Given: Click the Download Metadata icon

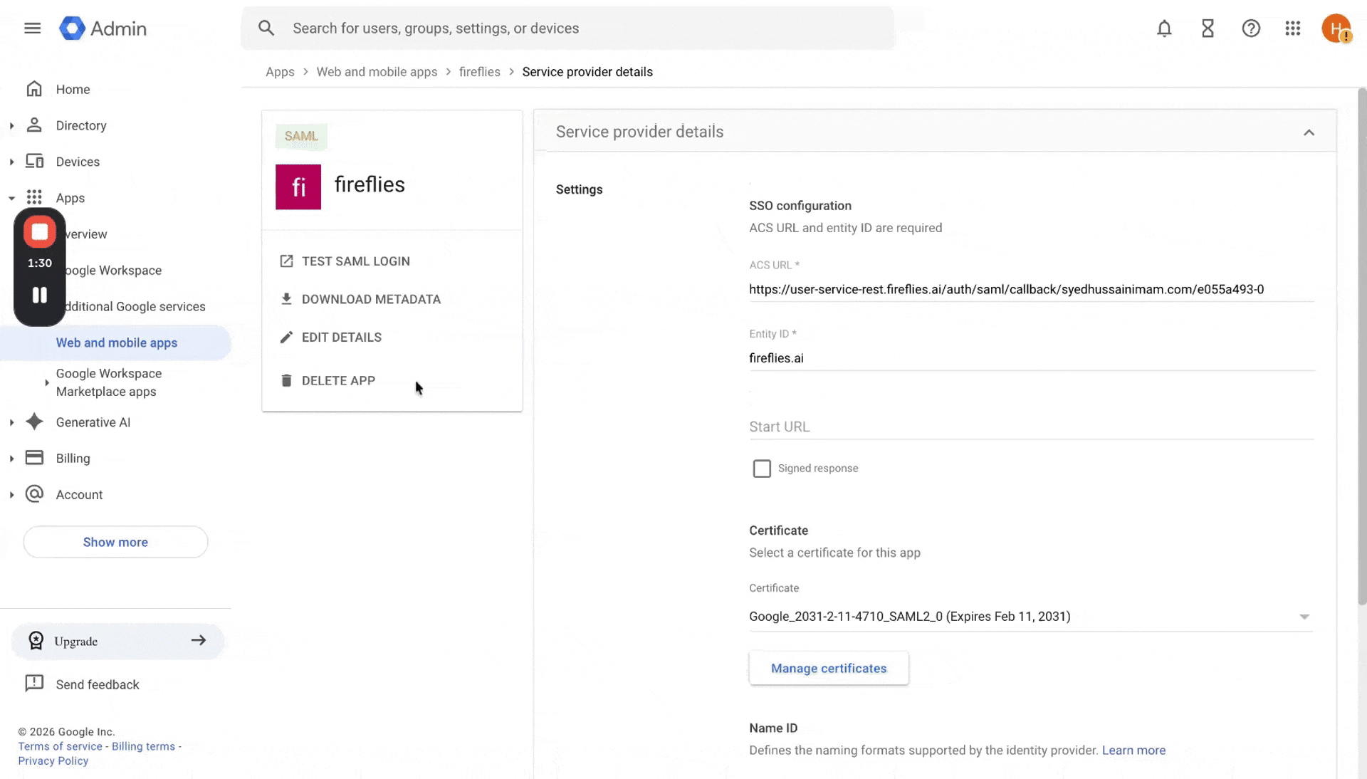Looking at the screenshot, I should click(x=286, y=299).
